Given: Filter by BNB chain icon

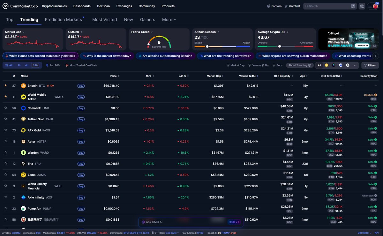Looking at the screenshot, I should click(327, 65).
